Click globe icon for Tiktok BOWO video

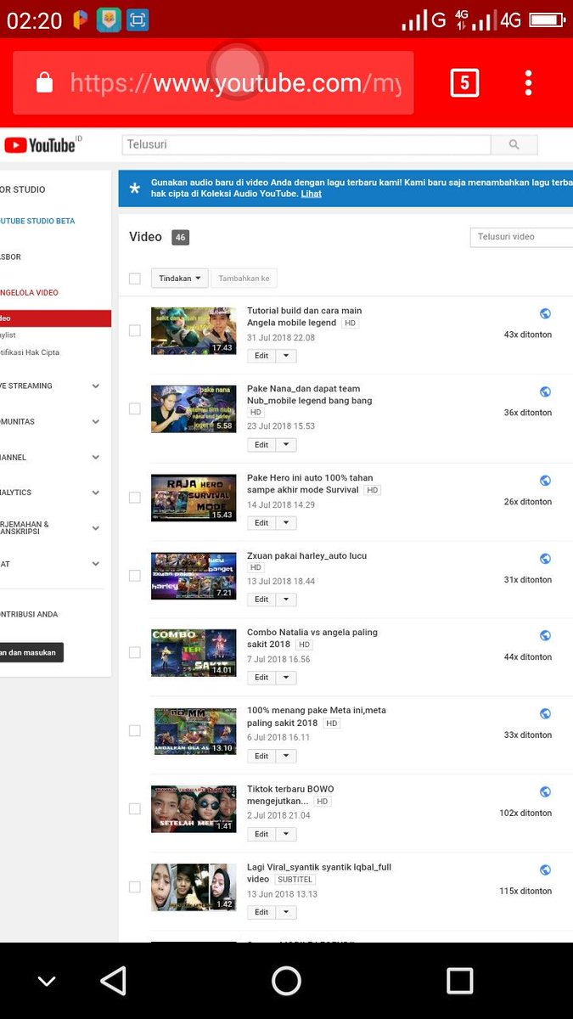(545, 791)
